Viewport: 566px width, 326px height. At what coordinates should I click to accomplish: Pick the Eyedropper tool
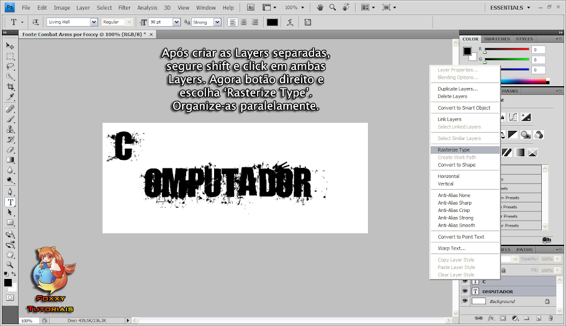click(10, 97)
